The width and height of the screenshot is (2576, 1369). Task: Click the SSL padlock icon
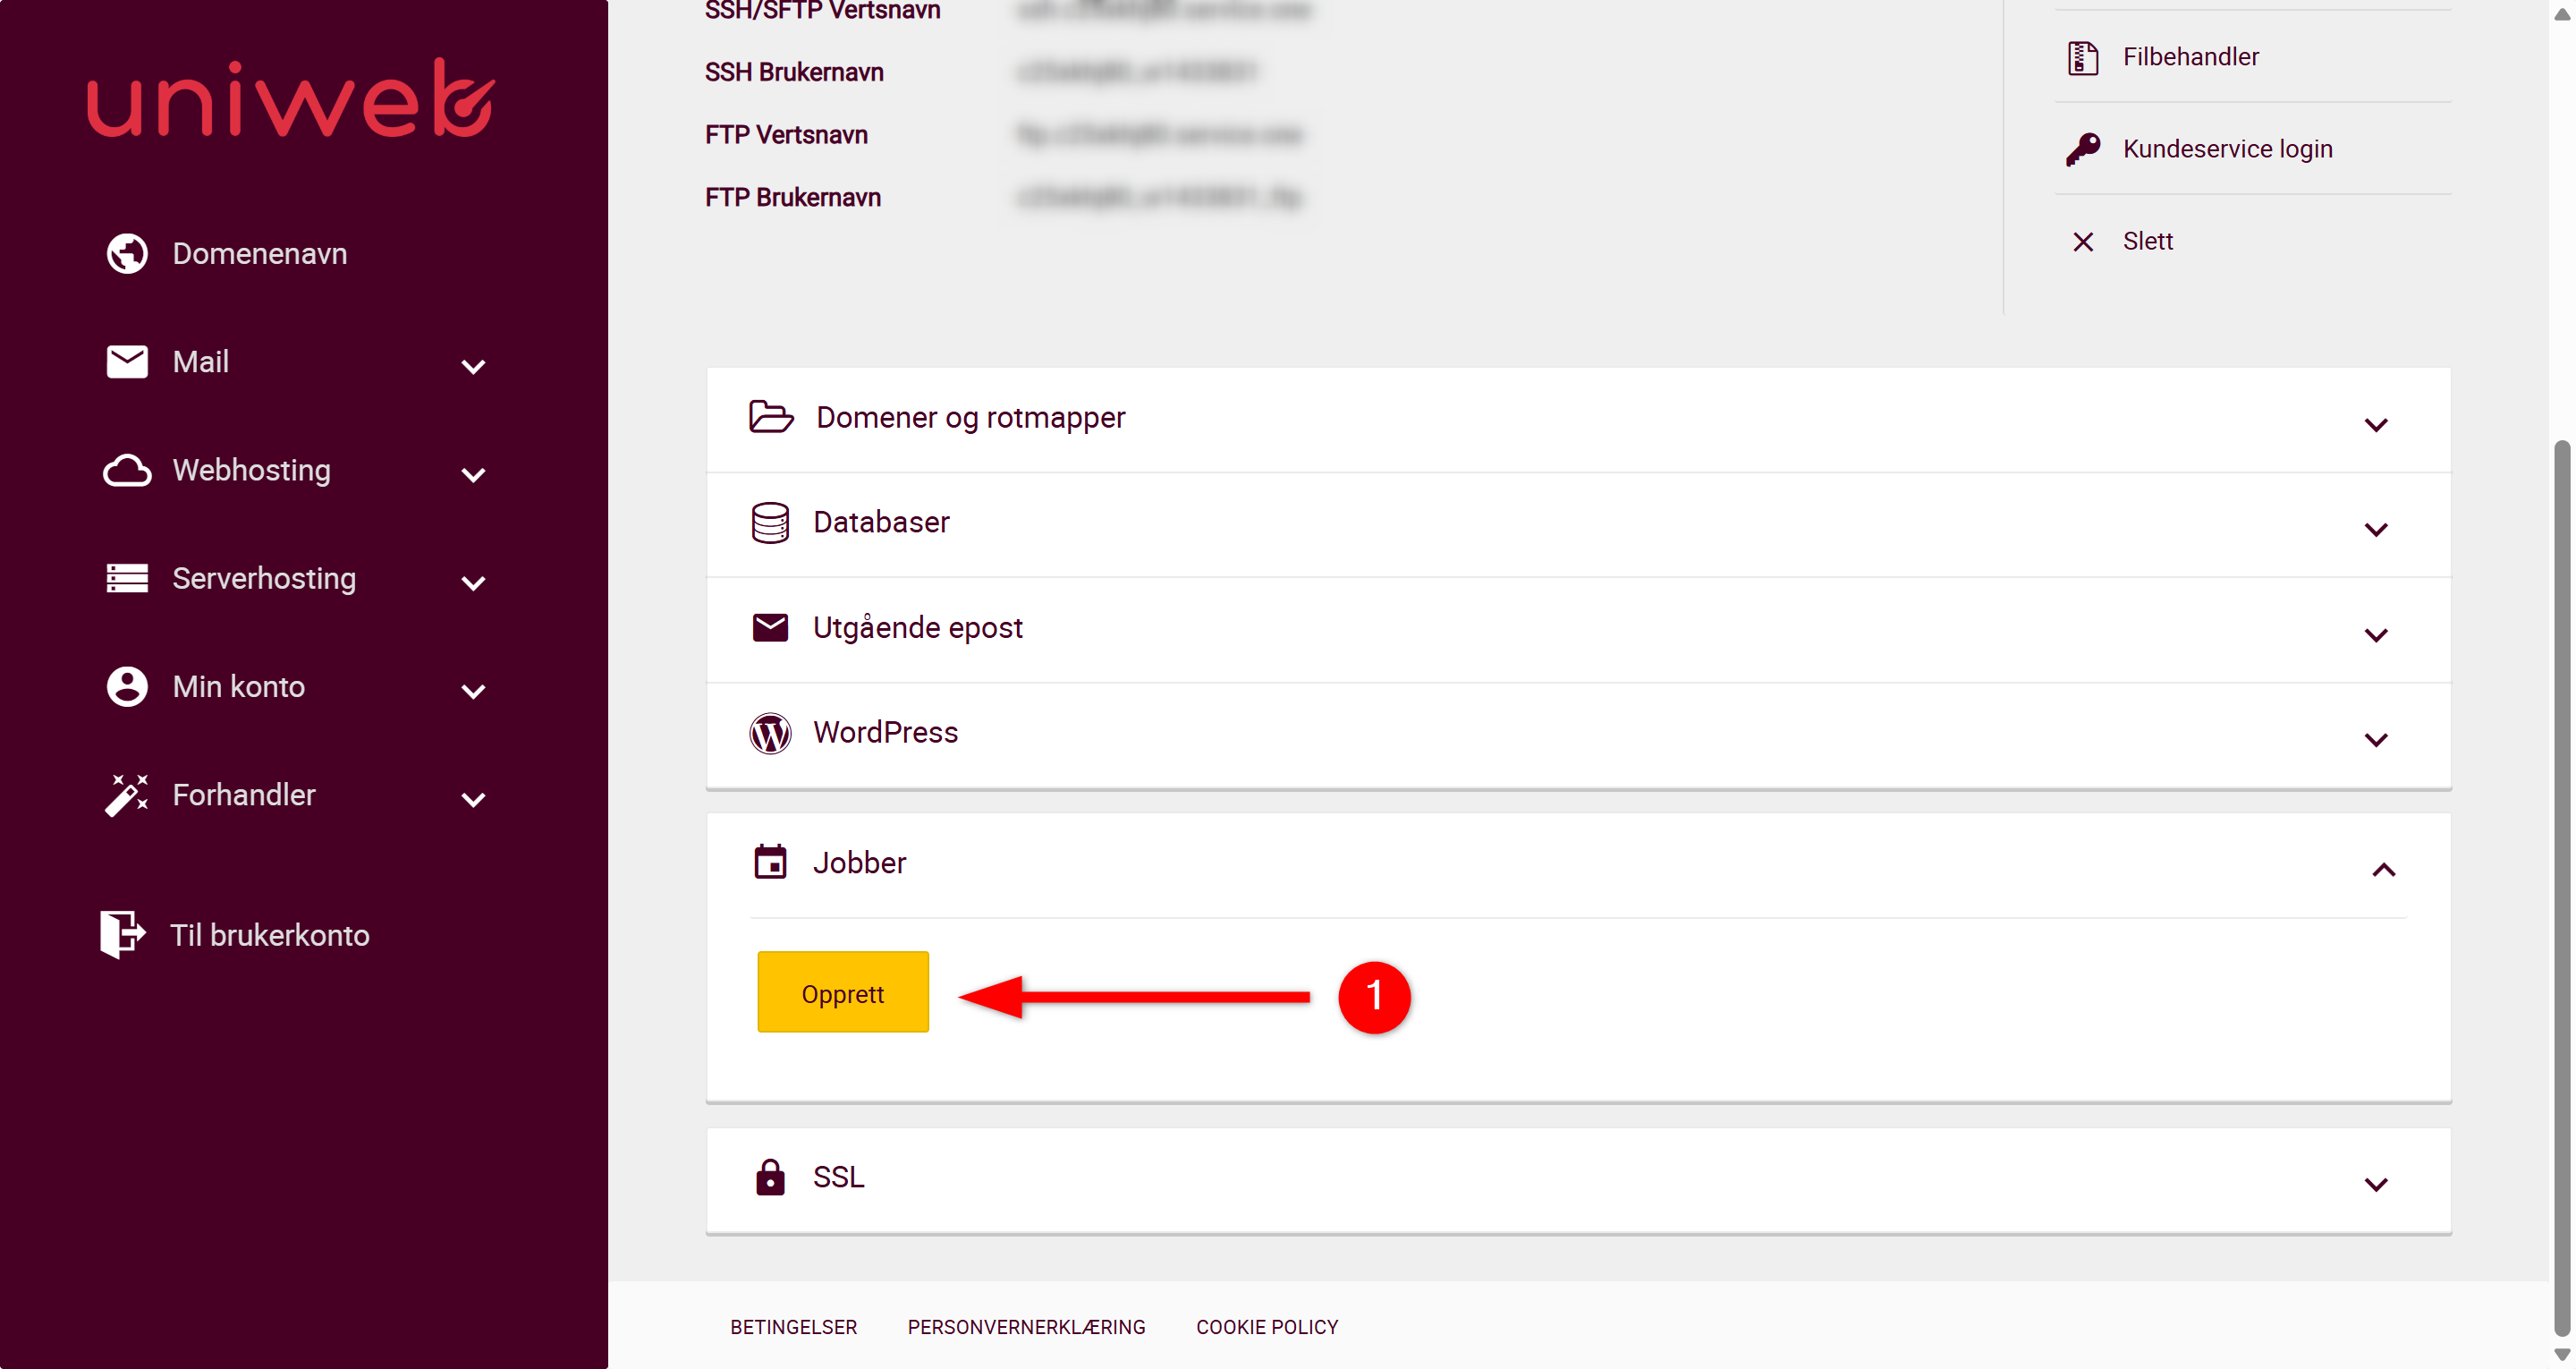770,1177
